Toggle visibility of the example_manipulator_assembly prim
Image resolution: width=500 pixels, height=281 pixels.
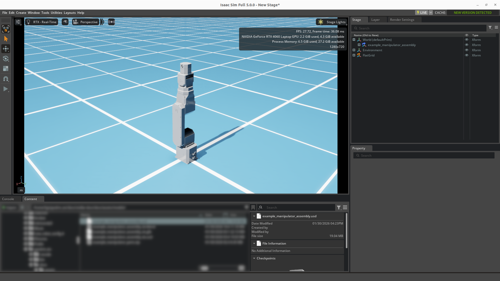pyautogui.click(x=467, y=45)
